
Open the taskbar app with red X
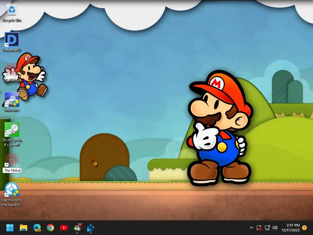coord(77,228)
